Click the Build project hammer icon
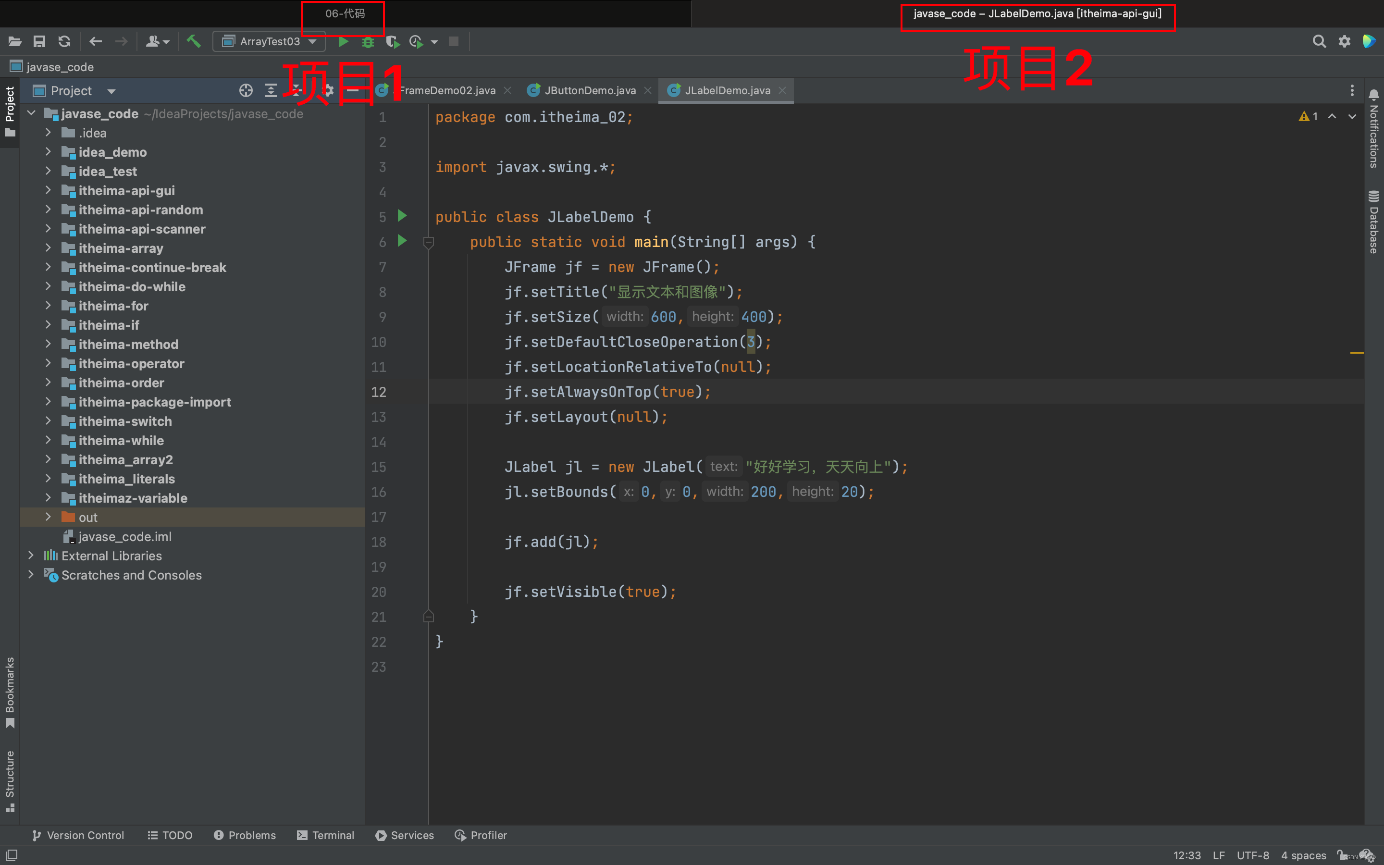1384x865 pixels. click(x=193, y=42)
